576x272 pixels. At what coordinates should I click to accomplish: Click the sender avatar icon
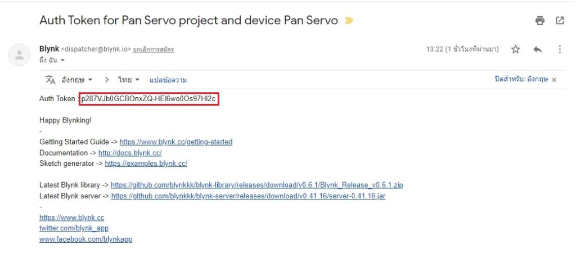(x=20, y=55)
